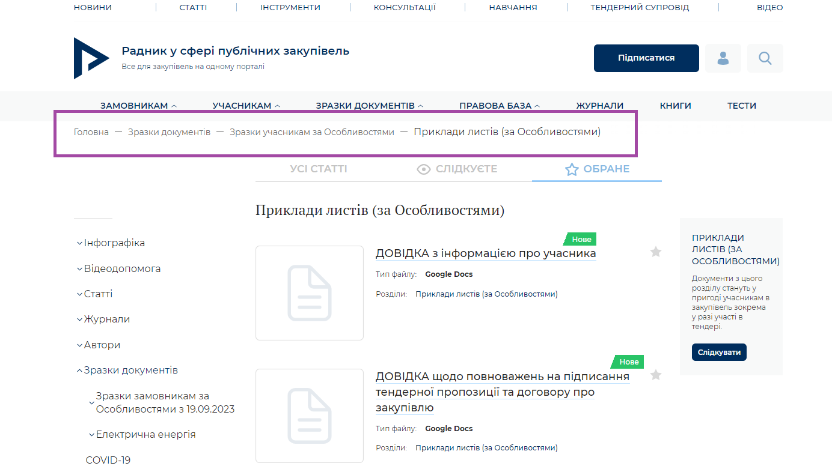Image resolution: width=832 pixels, height=472 pixels.
Task: Click the Radnyk portal logo icon
Action: coord(90,58)
